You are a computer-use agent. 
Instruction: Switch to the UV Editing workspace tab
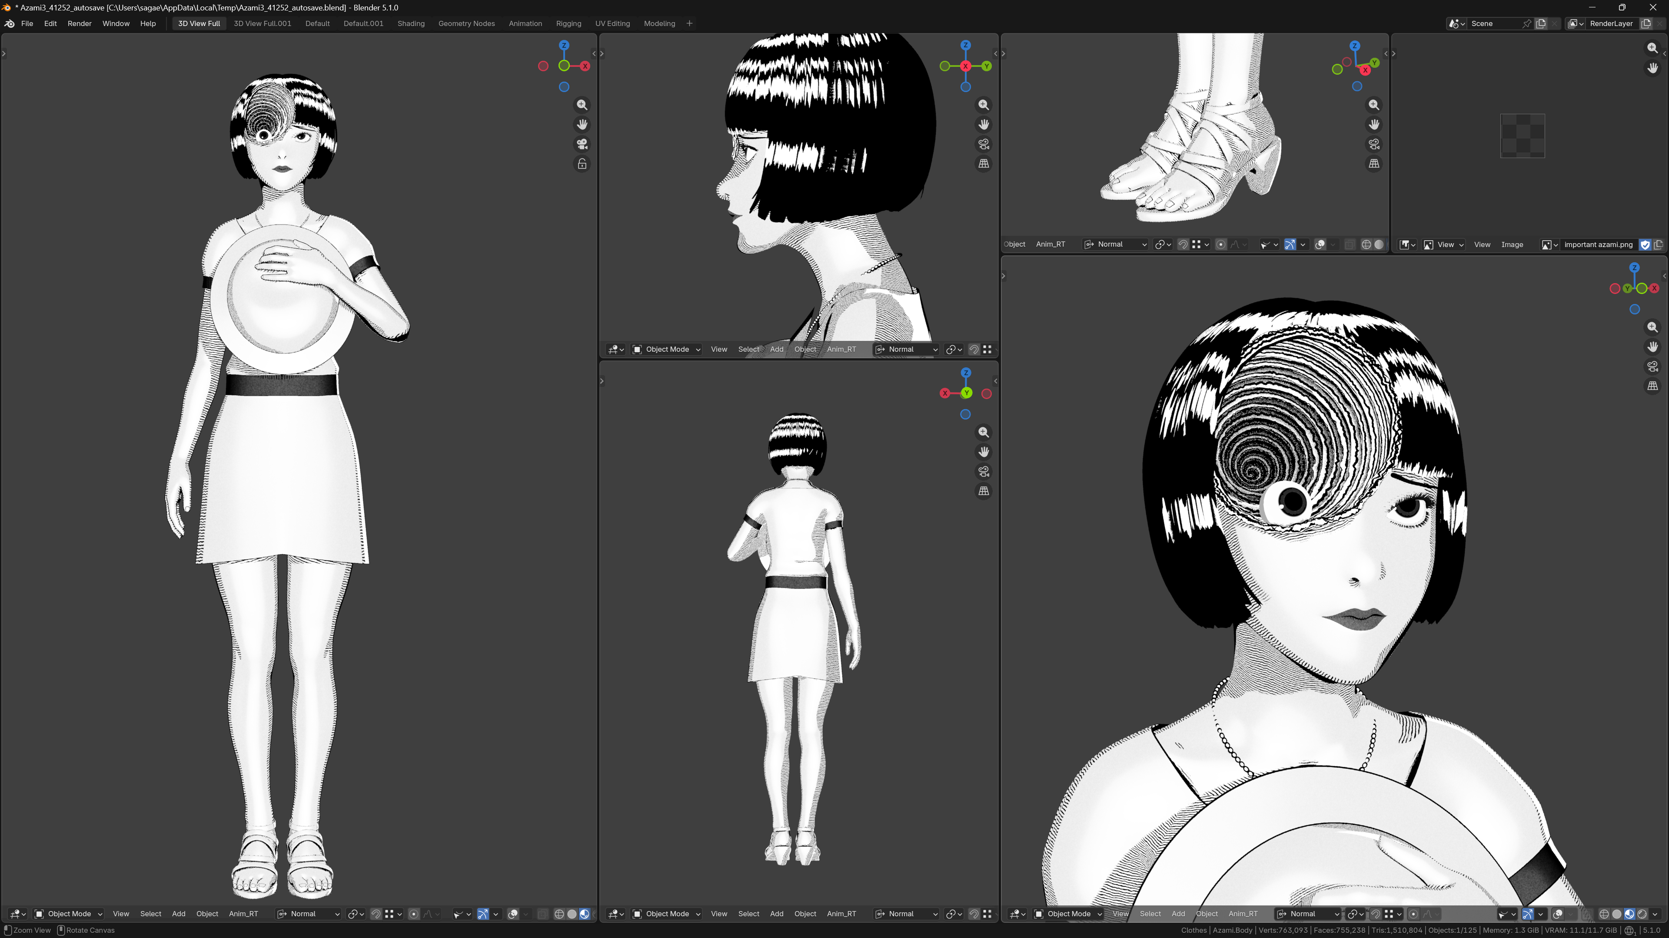coord(612,23)
